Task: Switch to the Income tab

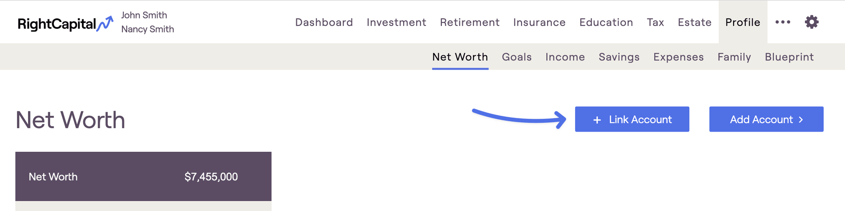Action: click(565, 57)
